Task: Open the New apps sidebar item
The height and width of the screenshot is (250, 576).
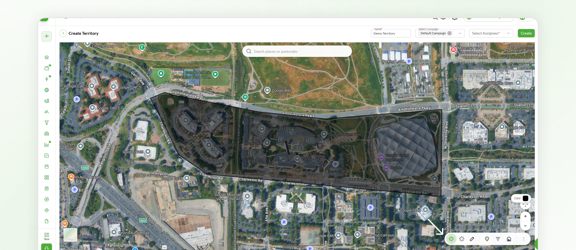Action: coord(47,236)
